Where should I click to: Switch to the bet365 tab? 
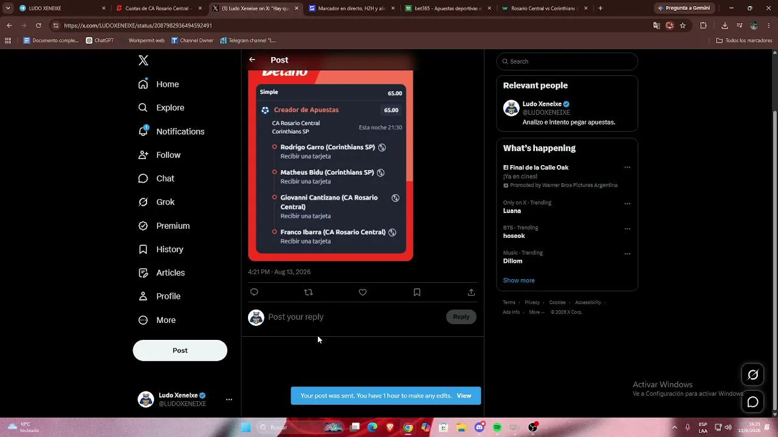[448, 8]
